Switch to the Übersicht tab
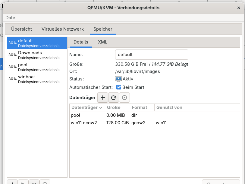The width and height of the screenshot is (245, 184). [x=22, y=29]
